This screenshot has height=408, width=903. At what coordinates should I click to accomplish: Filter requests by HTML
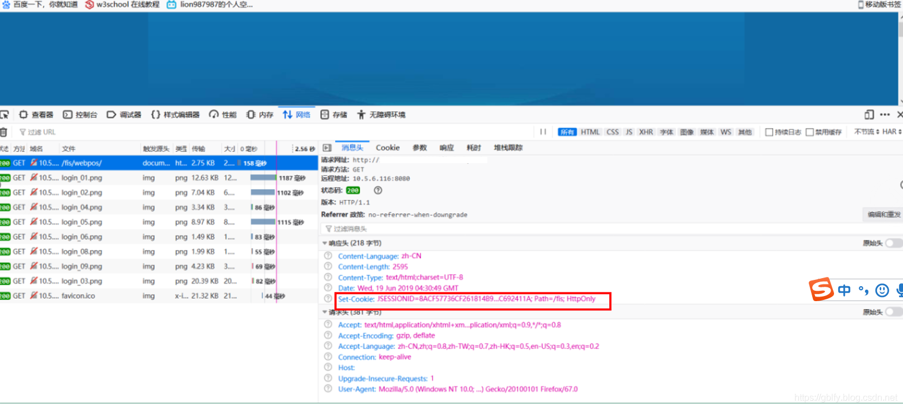point(590,132)
